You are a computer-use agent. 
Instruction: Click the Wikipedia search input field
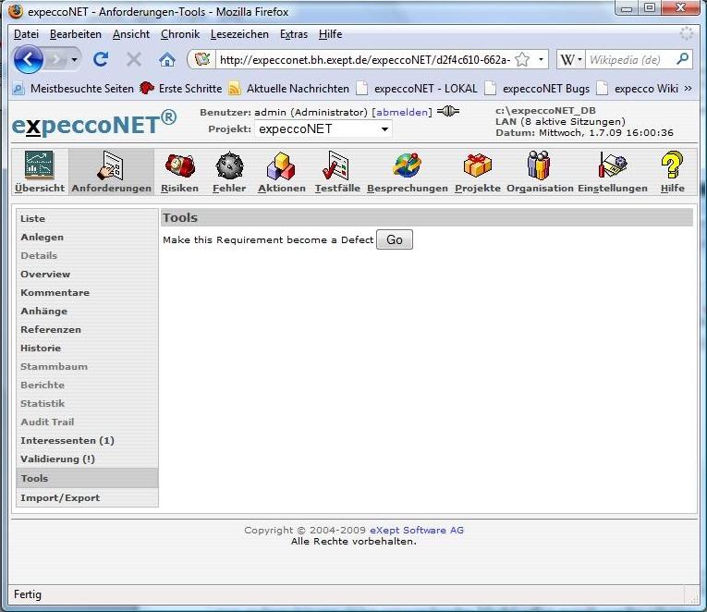[630, 60]
